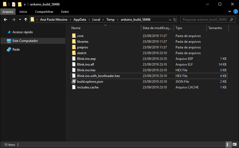
Task: Open the blue help icon
Action: [x=236, y=11]
